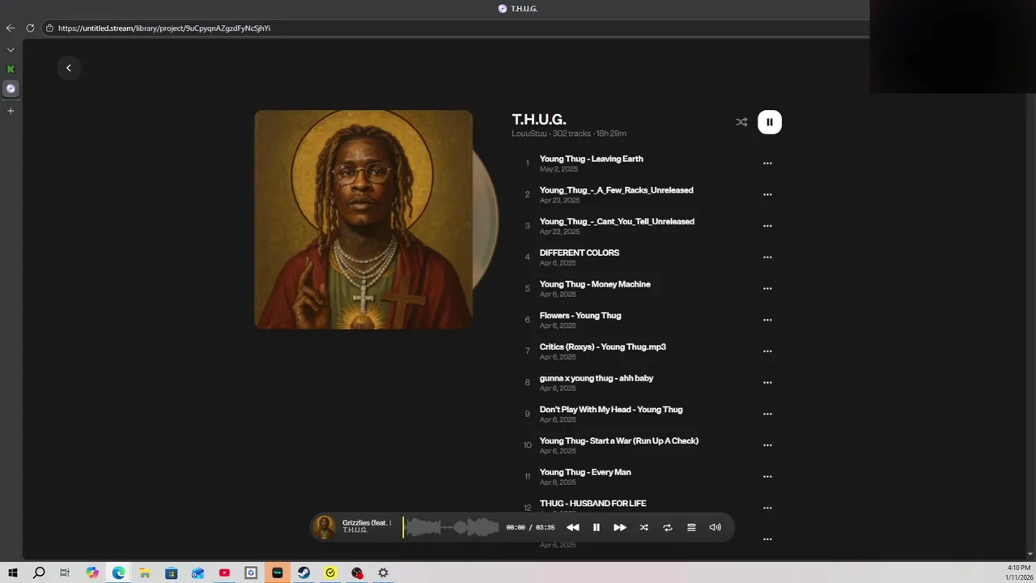This screenshot has width=1036, height=583.
Task: Click the T.H.U.G. album cover artwork
Action: point(363,219)
